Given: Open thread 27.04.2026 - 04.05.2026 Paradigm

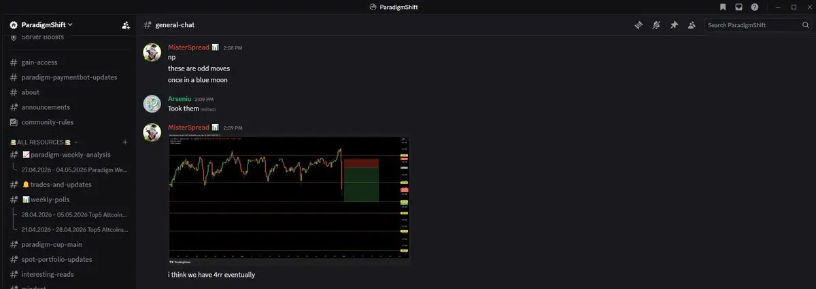Looking at the screenshot, I should [x=74, y=170].
